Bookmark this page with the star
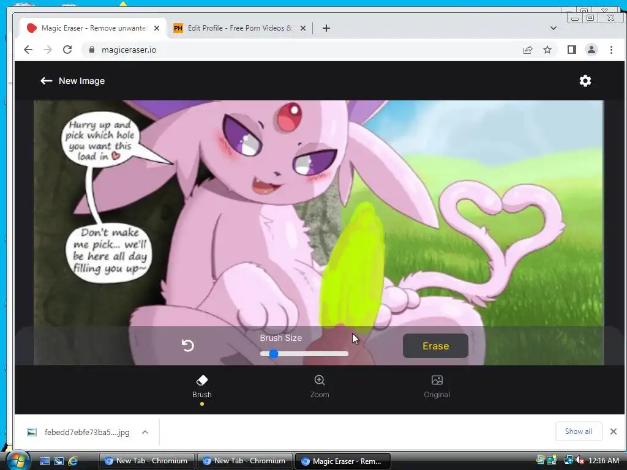Image resolution: width=627 pixels, height=470 pixels. tap(547, 50)
